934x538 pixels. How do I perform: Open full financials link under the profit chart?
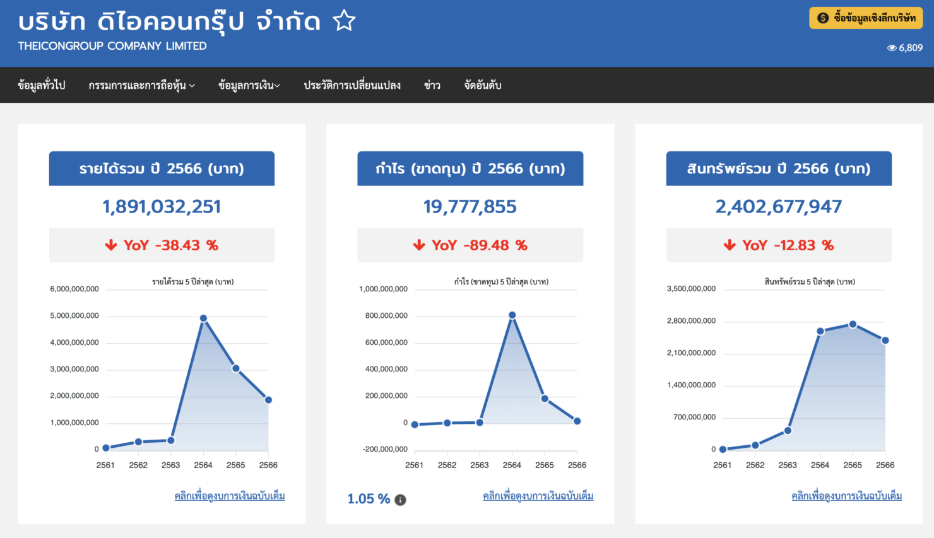click(538, 496)
